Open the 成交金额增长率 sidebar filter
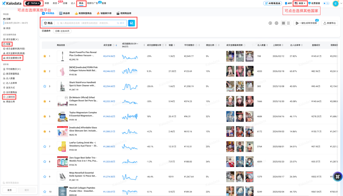This screenshot has width=343, height=196. coord(12,58)
